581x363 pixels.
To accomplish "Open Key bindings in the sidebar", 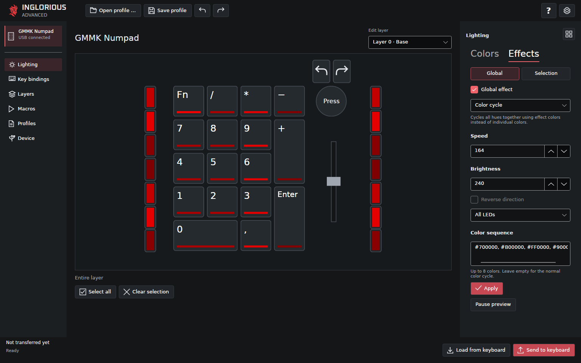I will [x=33, y=79].
